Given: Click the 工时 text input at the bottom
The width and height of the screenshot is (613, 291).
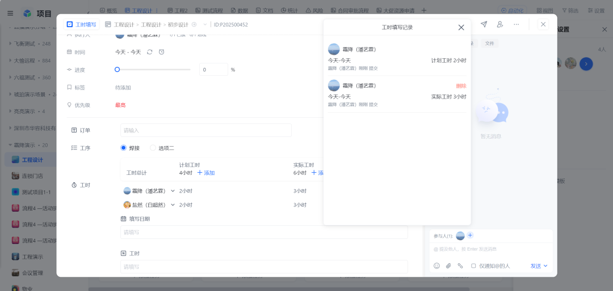Looking at the screenshot, I should 264,267.
